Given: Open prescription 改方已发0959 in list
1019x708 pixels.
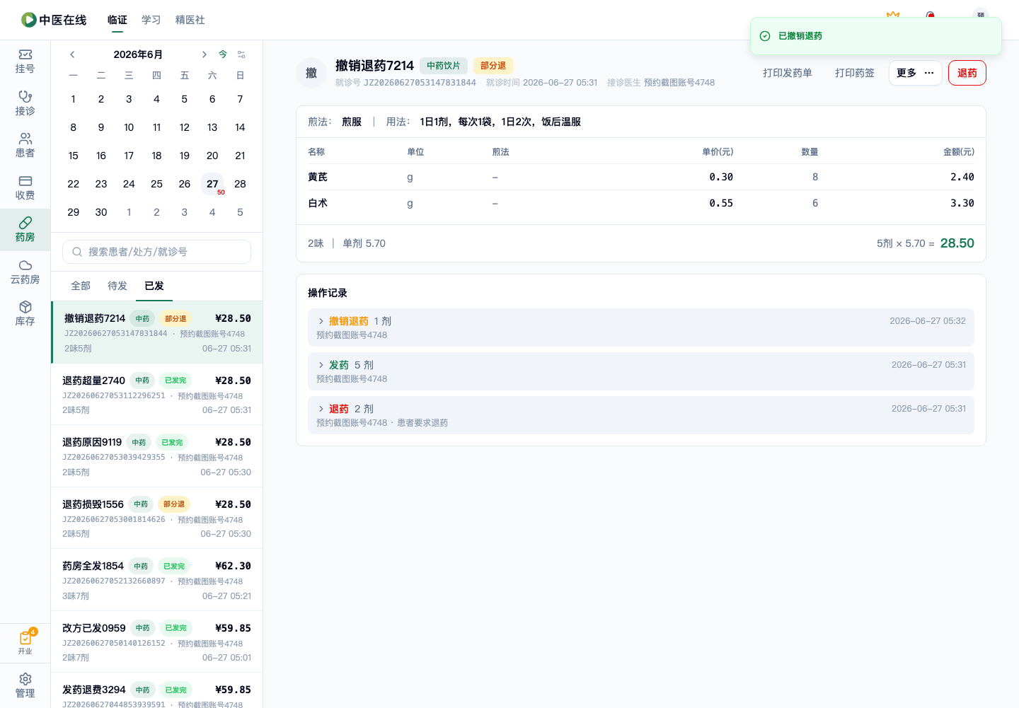Looking at the screenshot, I should 156,642.
